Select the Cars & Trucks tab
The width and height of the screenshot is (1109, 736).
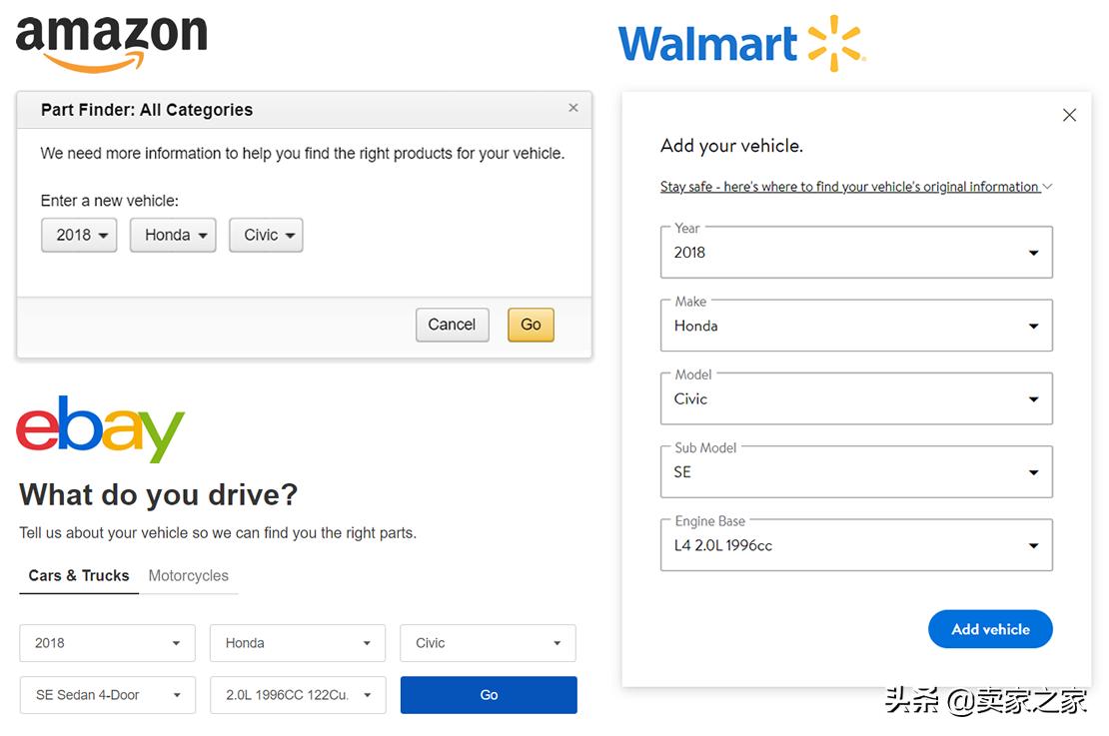click(x=79, y=575)
